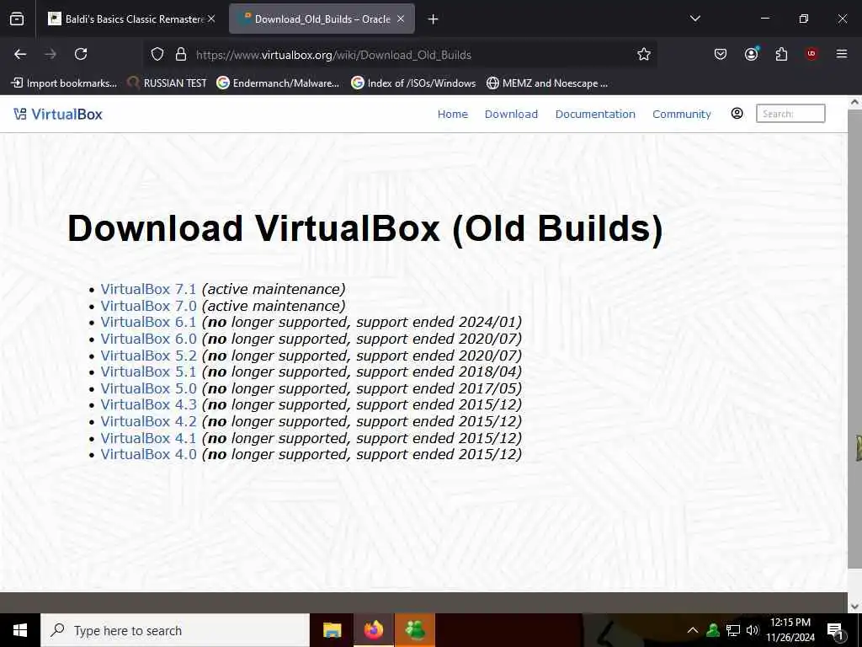862x647 pixels.
Task: Go to the Home menu item
Action: point(452,114)
